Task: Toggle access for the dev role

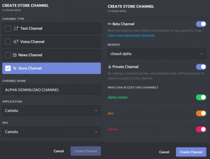Action: (x=201, y=113)
